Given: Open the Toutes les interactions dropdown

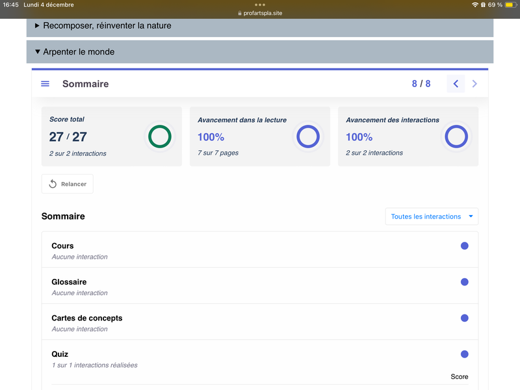Looking at the screenshot, I should coord(432,216).
